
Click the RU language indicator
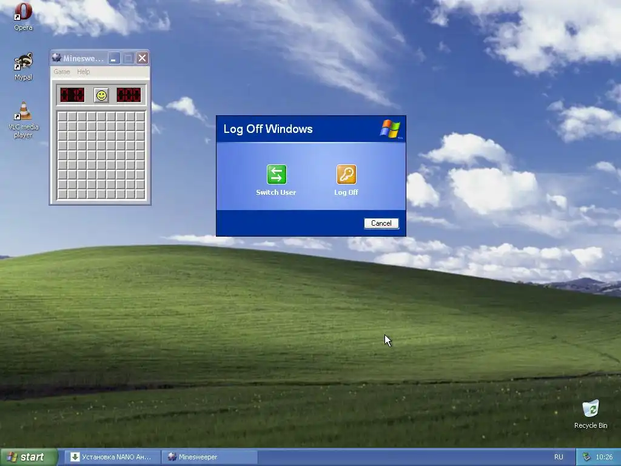(x=559, y=457)
